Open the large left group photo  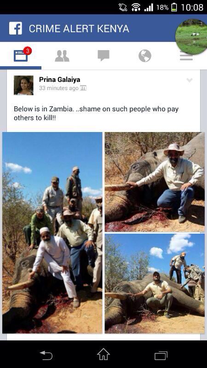tap(52, 233)
